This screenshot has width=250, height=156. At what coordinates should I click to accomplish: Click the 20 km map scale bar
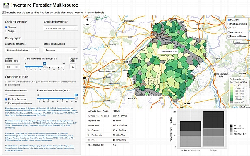(x=241, y=42)
